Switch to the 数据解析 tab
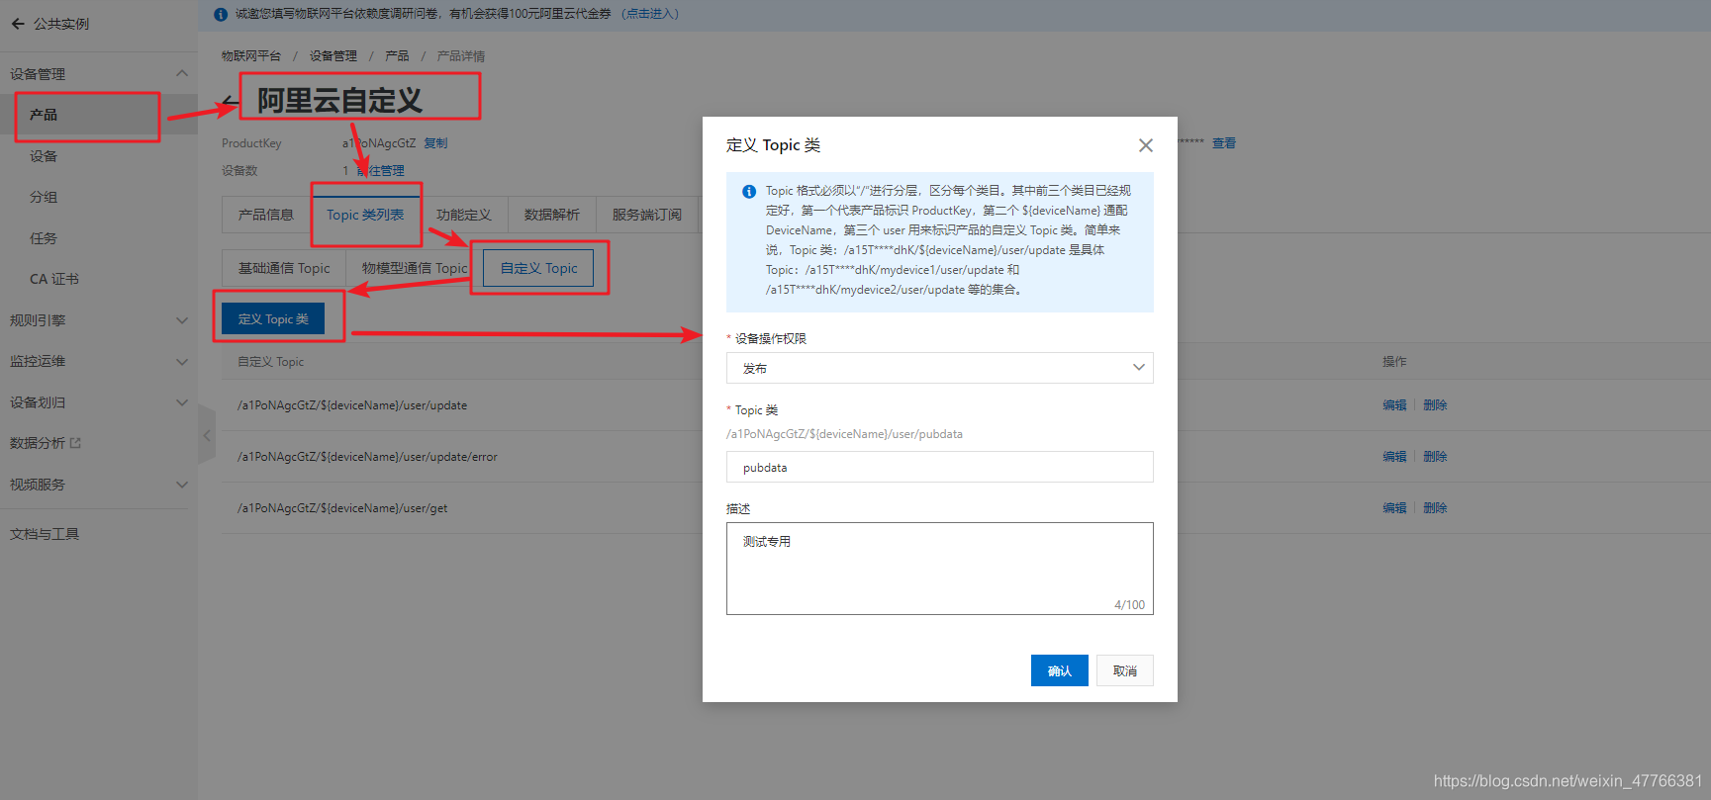This screenshot has width=1711, height=800. point(552,215)
